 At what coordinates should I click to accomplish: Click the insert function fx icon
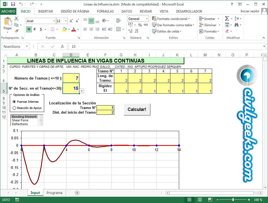[62, 46]
